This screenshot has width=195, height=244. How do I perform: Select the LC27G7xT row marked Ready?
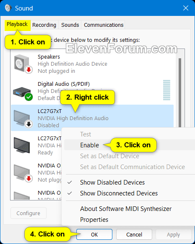click(x=36, y=145)
